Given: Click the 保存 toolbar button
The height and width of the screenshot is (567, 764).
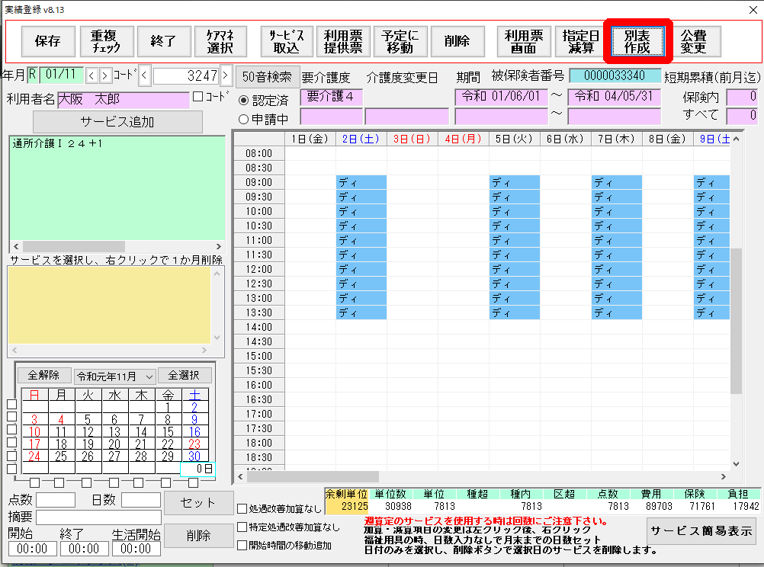Looking at the screenshot, I should point(48,41).
